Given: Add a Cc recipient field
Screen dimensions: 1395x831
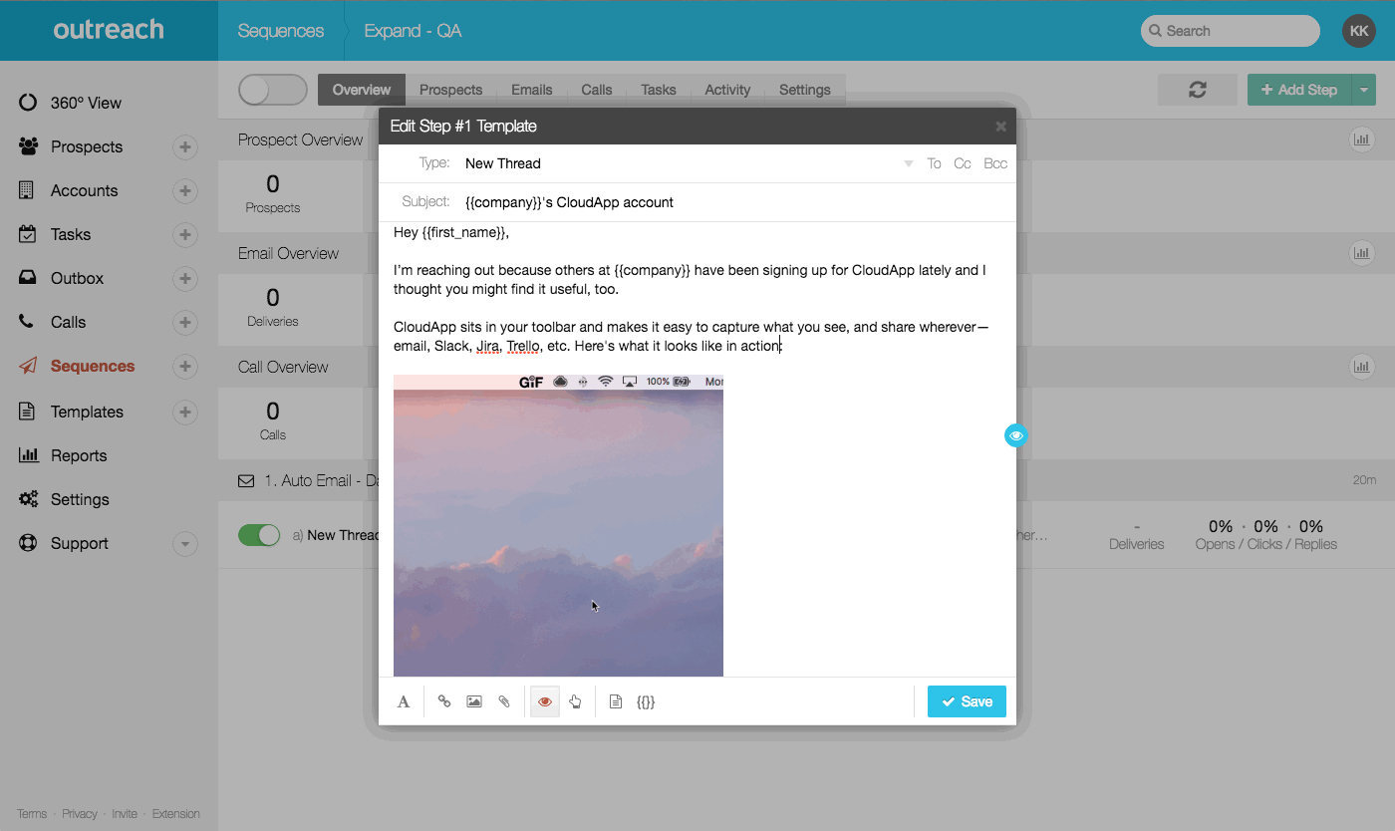Looking at the screenshot, I should 963,163.
